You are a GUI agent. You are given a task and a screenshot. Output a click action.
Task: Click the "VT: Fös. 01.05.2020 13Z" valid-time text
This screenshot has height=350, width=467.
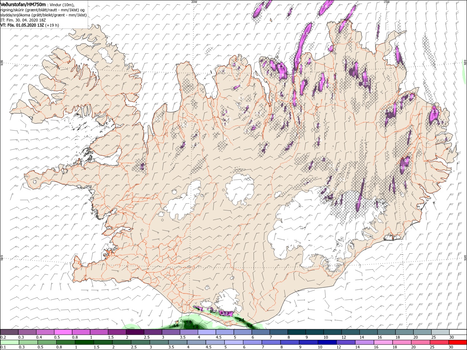coord(22,25)
